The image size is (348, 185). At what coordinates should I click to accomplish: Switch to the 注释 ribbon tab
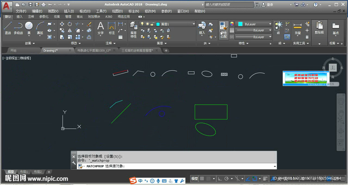[31, 17]
